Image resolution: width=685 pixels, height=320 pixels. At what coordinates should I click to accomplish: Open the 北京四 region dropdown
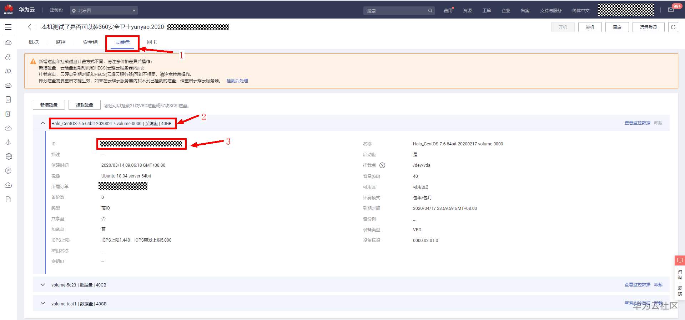[104, 11]
